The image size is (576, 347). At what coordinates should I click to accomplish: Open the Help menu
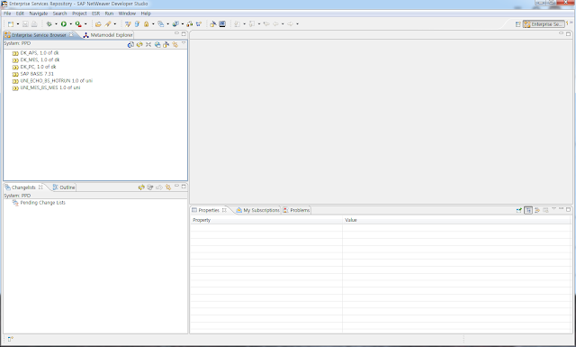146,14
